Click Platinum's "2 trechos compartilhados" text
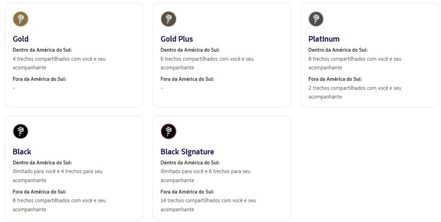 pyautogui.click(x=354, y=88)
